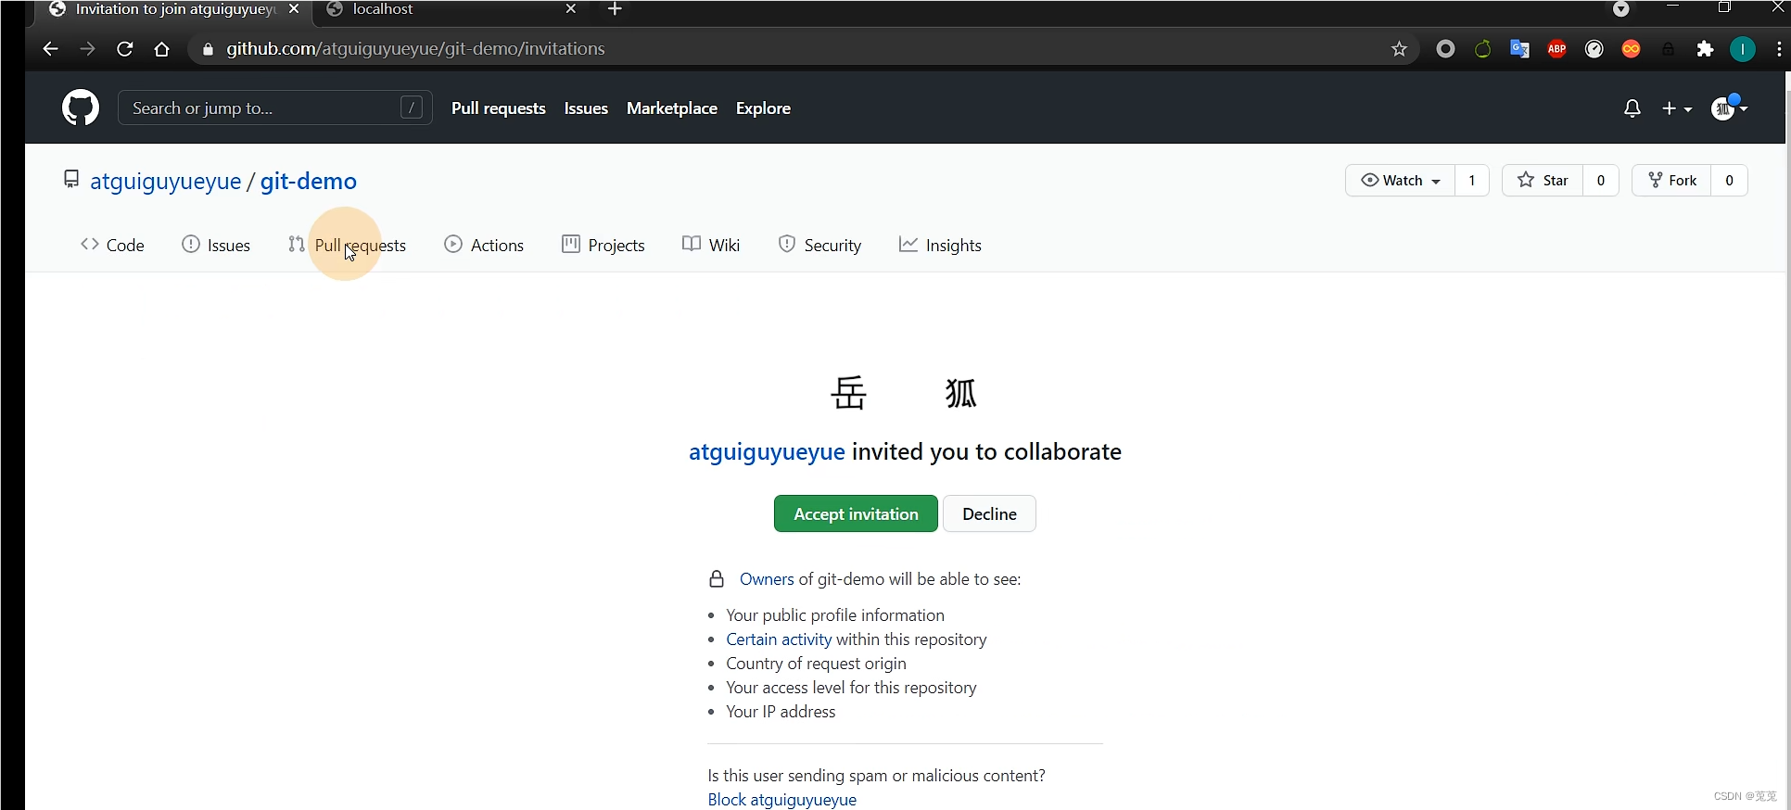Switch to the localhost browser tab
The image size is (1791, 810).
450,10
